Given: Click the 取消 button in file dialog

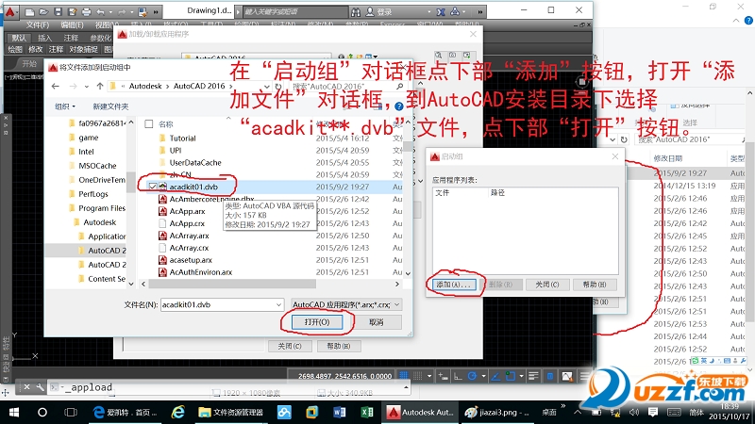Looking at the screenshot, I should click(x=376, y=322).
